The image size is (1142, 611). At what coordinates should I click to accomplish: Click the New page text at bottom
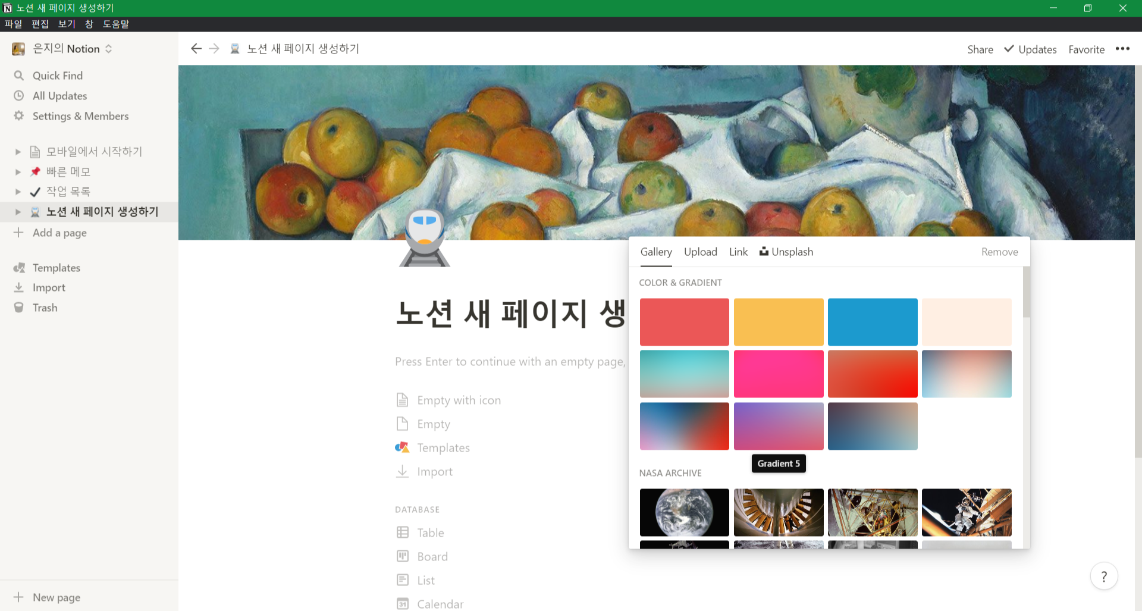57,597
